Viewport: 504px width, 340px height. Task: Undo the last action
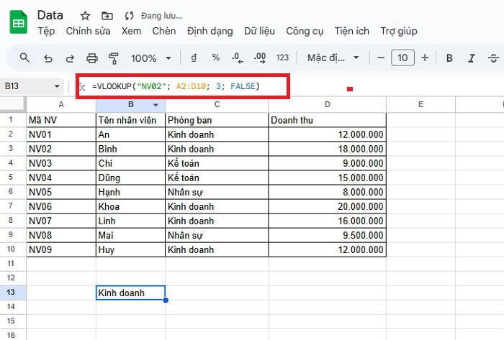click(48, 58)
